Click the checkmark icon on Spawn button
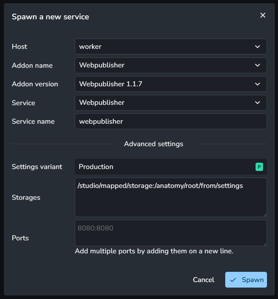The width and height of the screenshot is (278, 299). tap(233, 280)
